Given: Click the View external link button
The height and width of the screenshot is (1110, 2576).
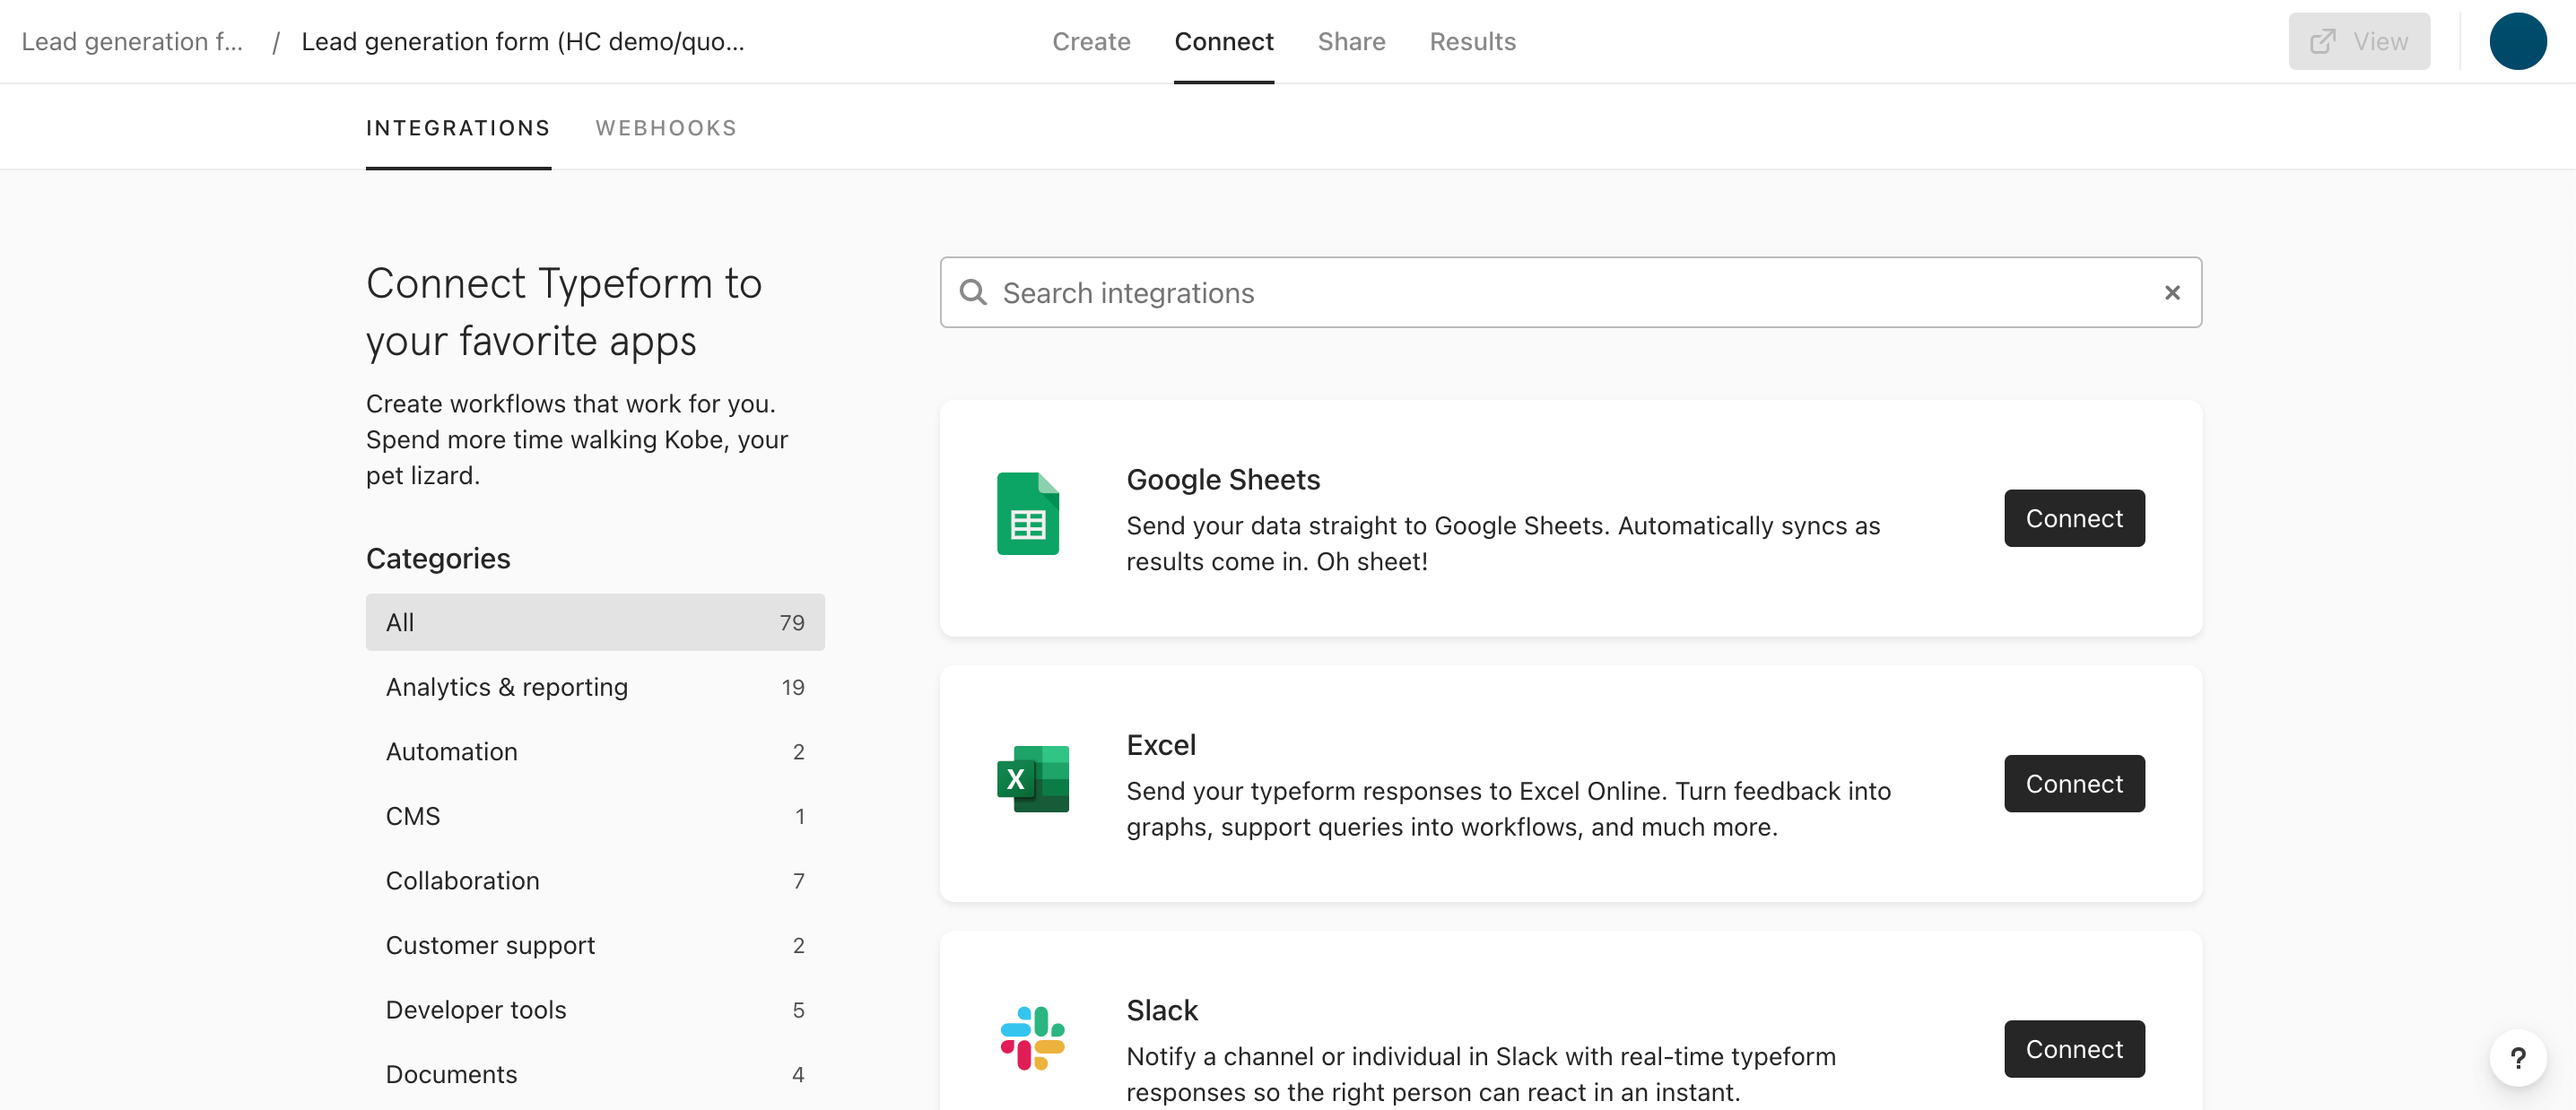Looking at the screenshot, I should 2358,41.
